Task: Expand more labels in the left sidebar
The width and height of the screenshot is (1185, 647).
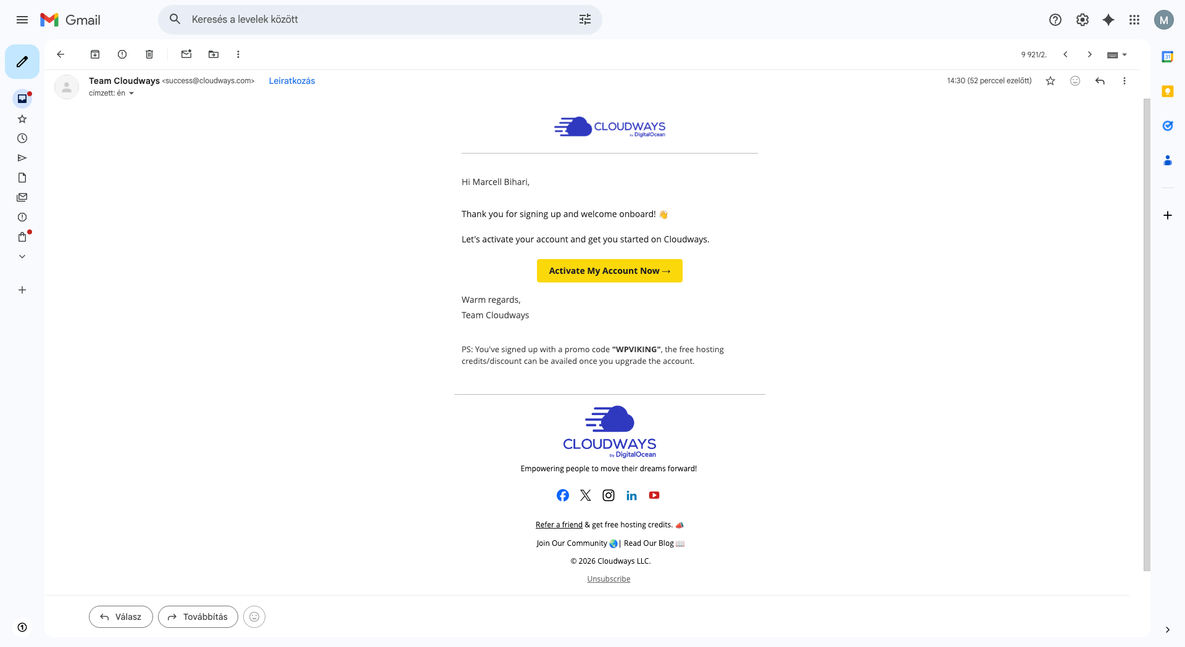Action: point(22,257)
